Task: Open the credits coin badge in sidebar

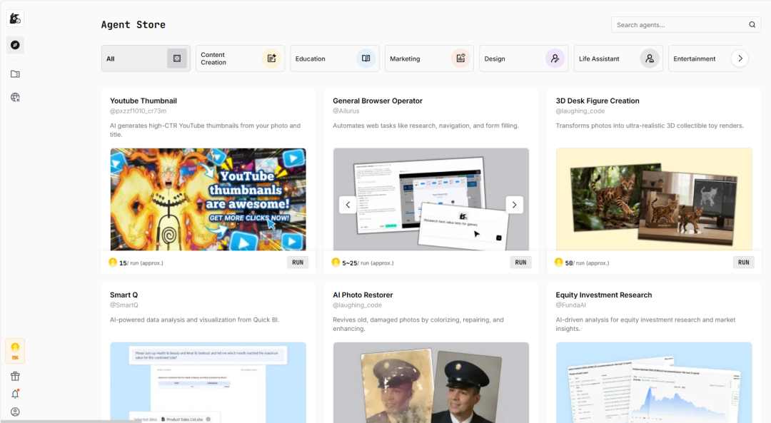Action: (15, 351)
